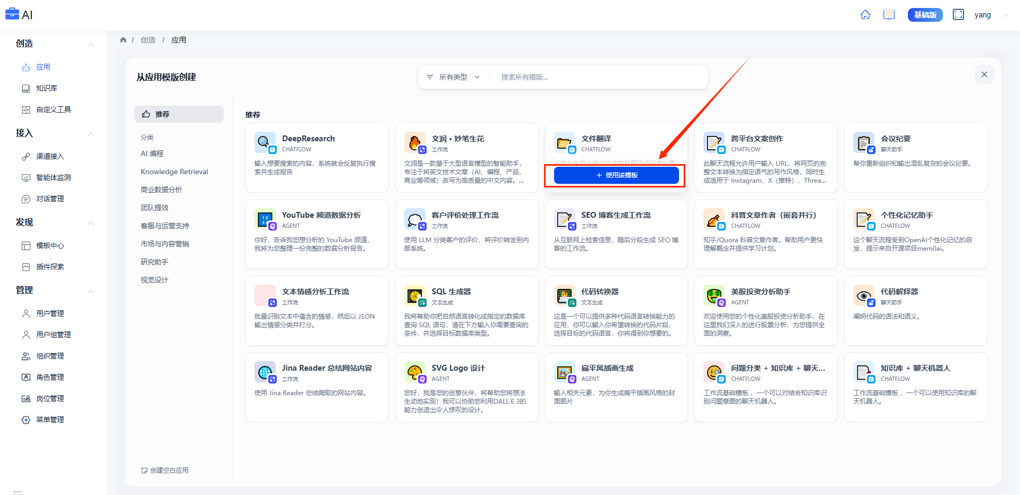Toggle fullscreen mode icon
This screenshot has height=495, width=1020.
pos(958,15)
